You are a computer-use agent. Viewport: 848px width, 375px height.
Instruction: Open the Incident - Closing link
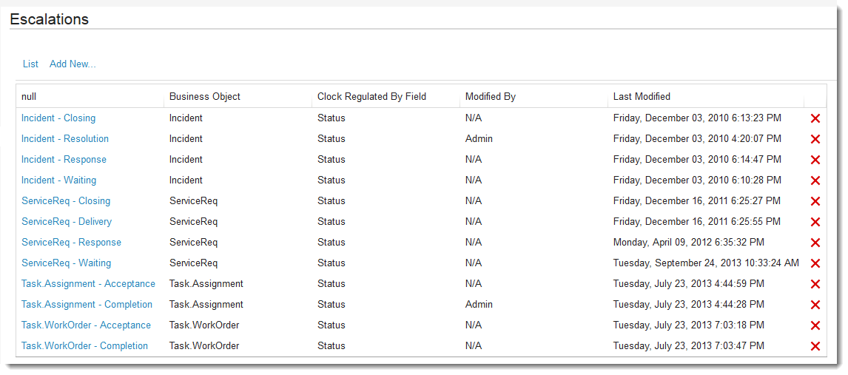pos(58,118)
